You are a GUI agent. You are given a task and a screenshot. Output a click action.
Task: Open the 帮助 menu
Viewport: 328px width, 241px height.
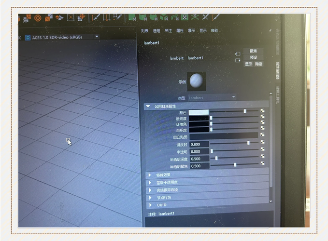(x=214, y=31)
